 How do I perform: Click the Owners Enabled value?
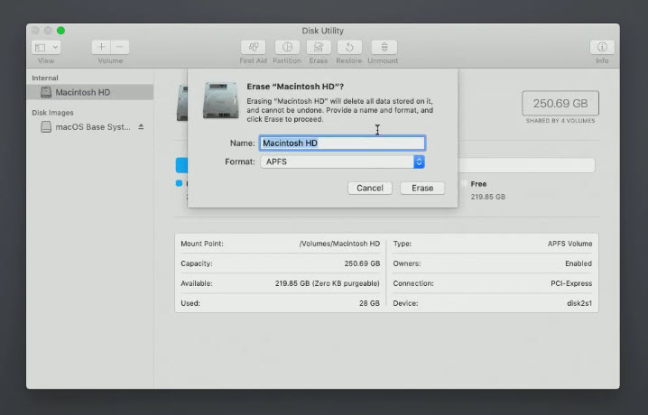coord(579,263)
